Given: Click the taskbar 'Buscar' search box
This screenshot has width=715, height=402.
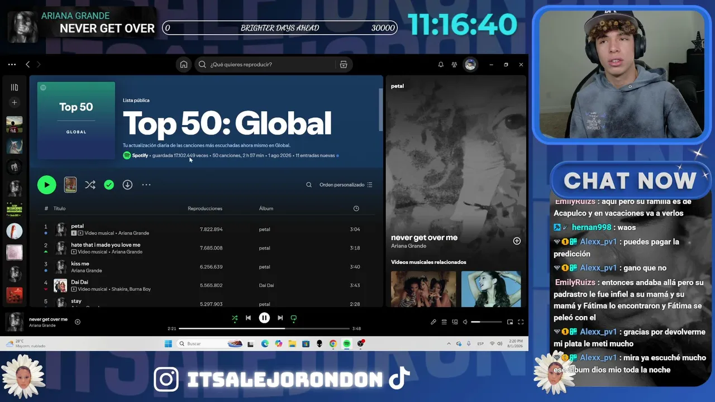Looking at the screenshot, I should coord(211,344).
